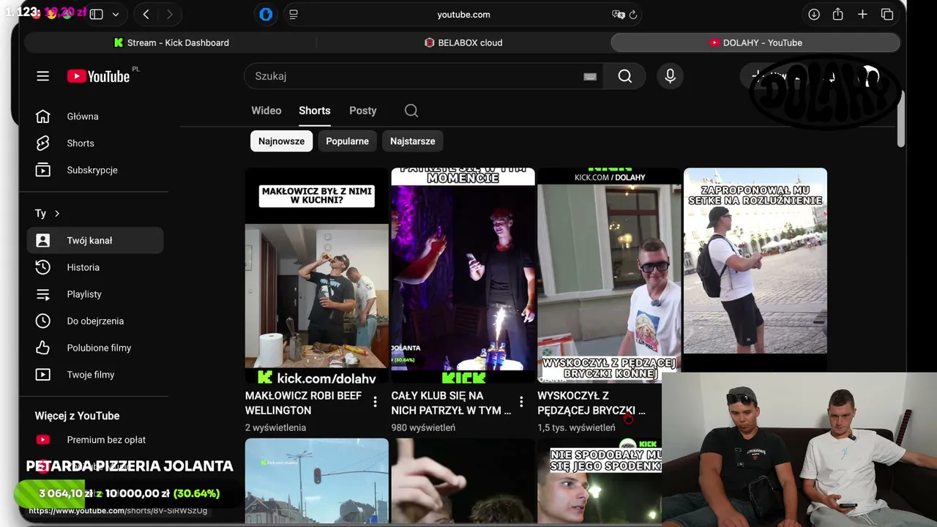937x527 pixels.
Task: Open the on-screen keyboard icon in search
Action: click(590, 76)
